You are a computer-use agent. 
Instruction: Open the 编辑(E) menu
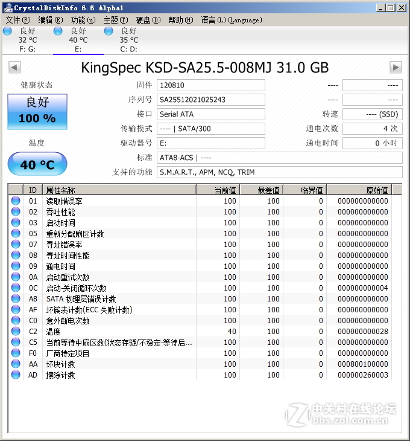click(51, 20)
